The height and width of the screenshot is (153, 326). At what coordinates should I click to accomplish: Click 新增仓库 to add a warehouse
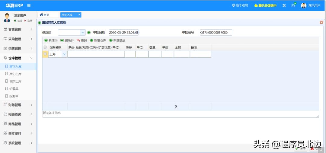point(98,40)
